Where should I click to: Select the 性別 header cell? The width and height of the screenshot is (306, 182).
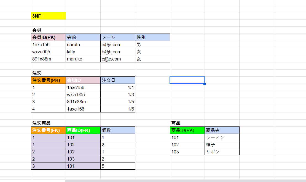(153, 37)
